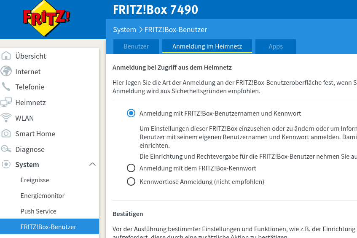Open the Push Service settings

[x=38, y=211]
